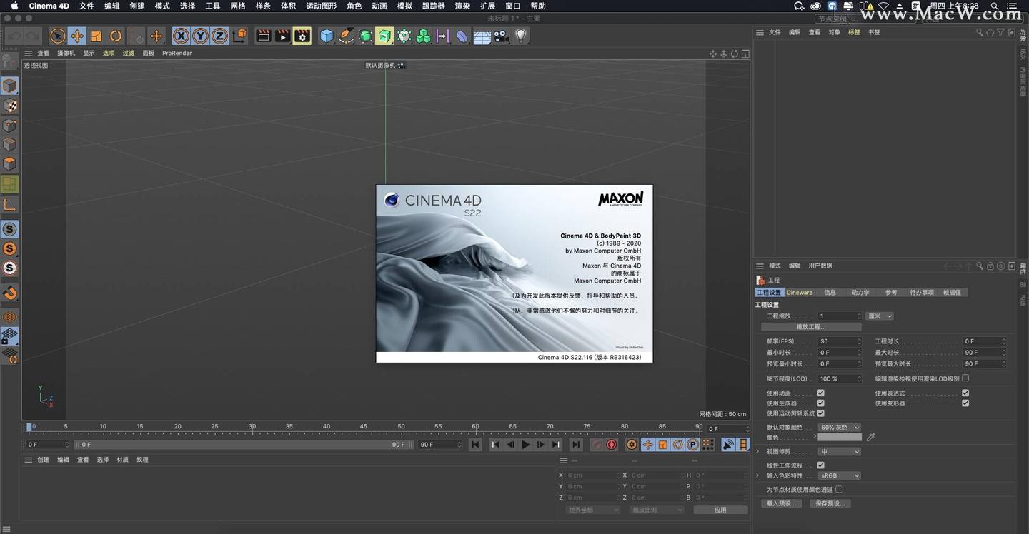
Task: Toggle parameter keyframing P icon
Action: tap(692, 445)
